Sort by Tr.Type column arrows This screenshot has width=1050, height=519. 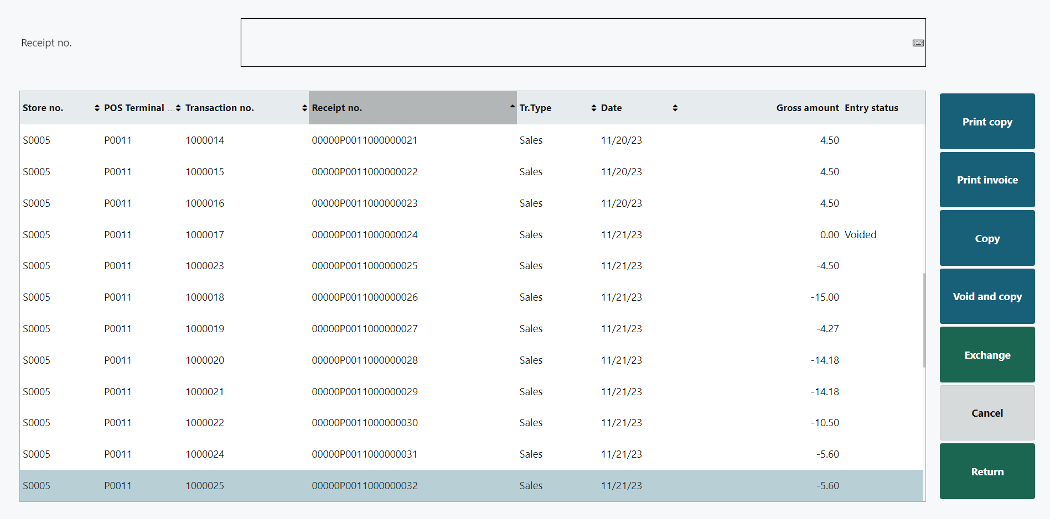point(593,108)
